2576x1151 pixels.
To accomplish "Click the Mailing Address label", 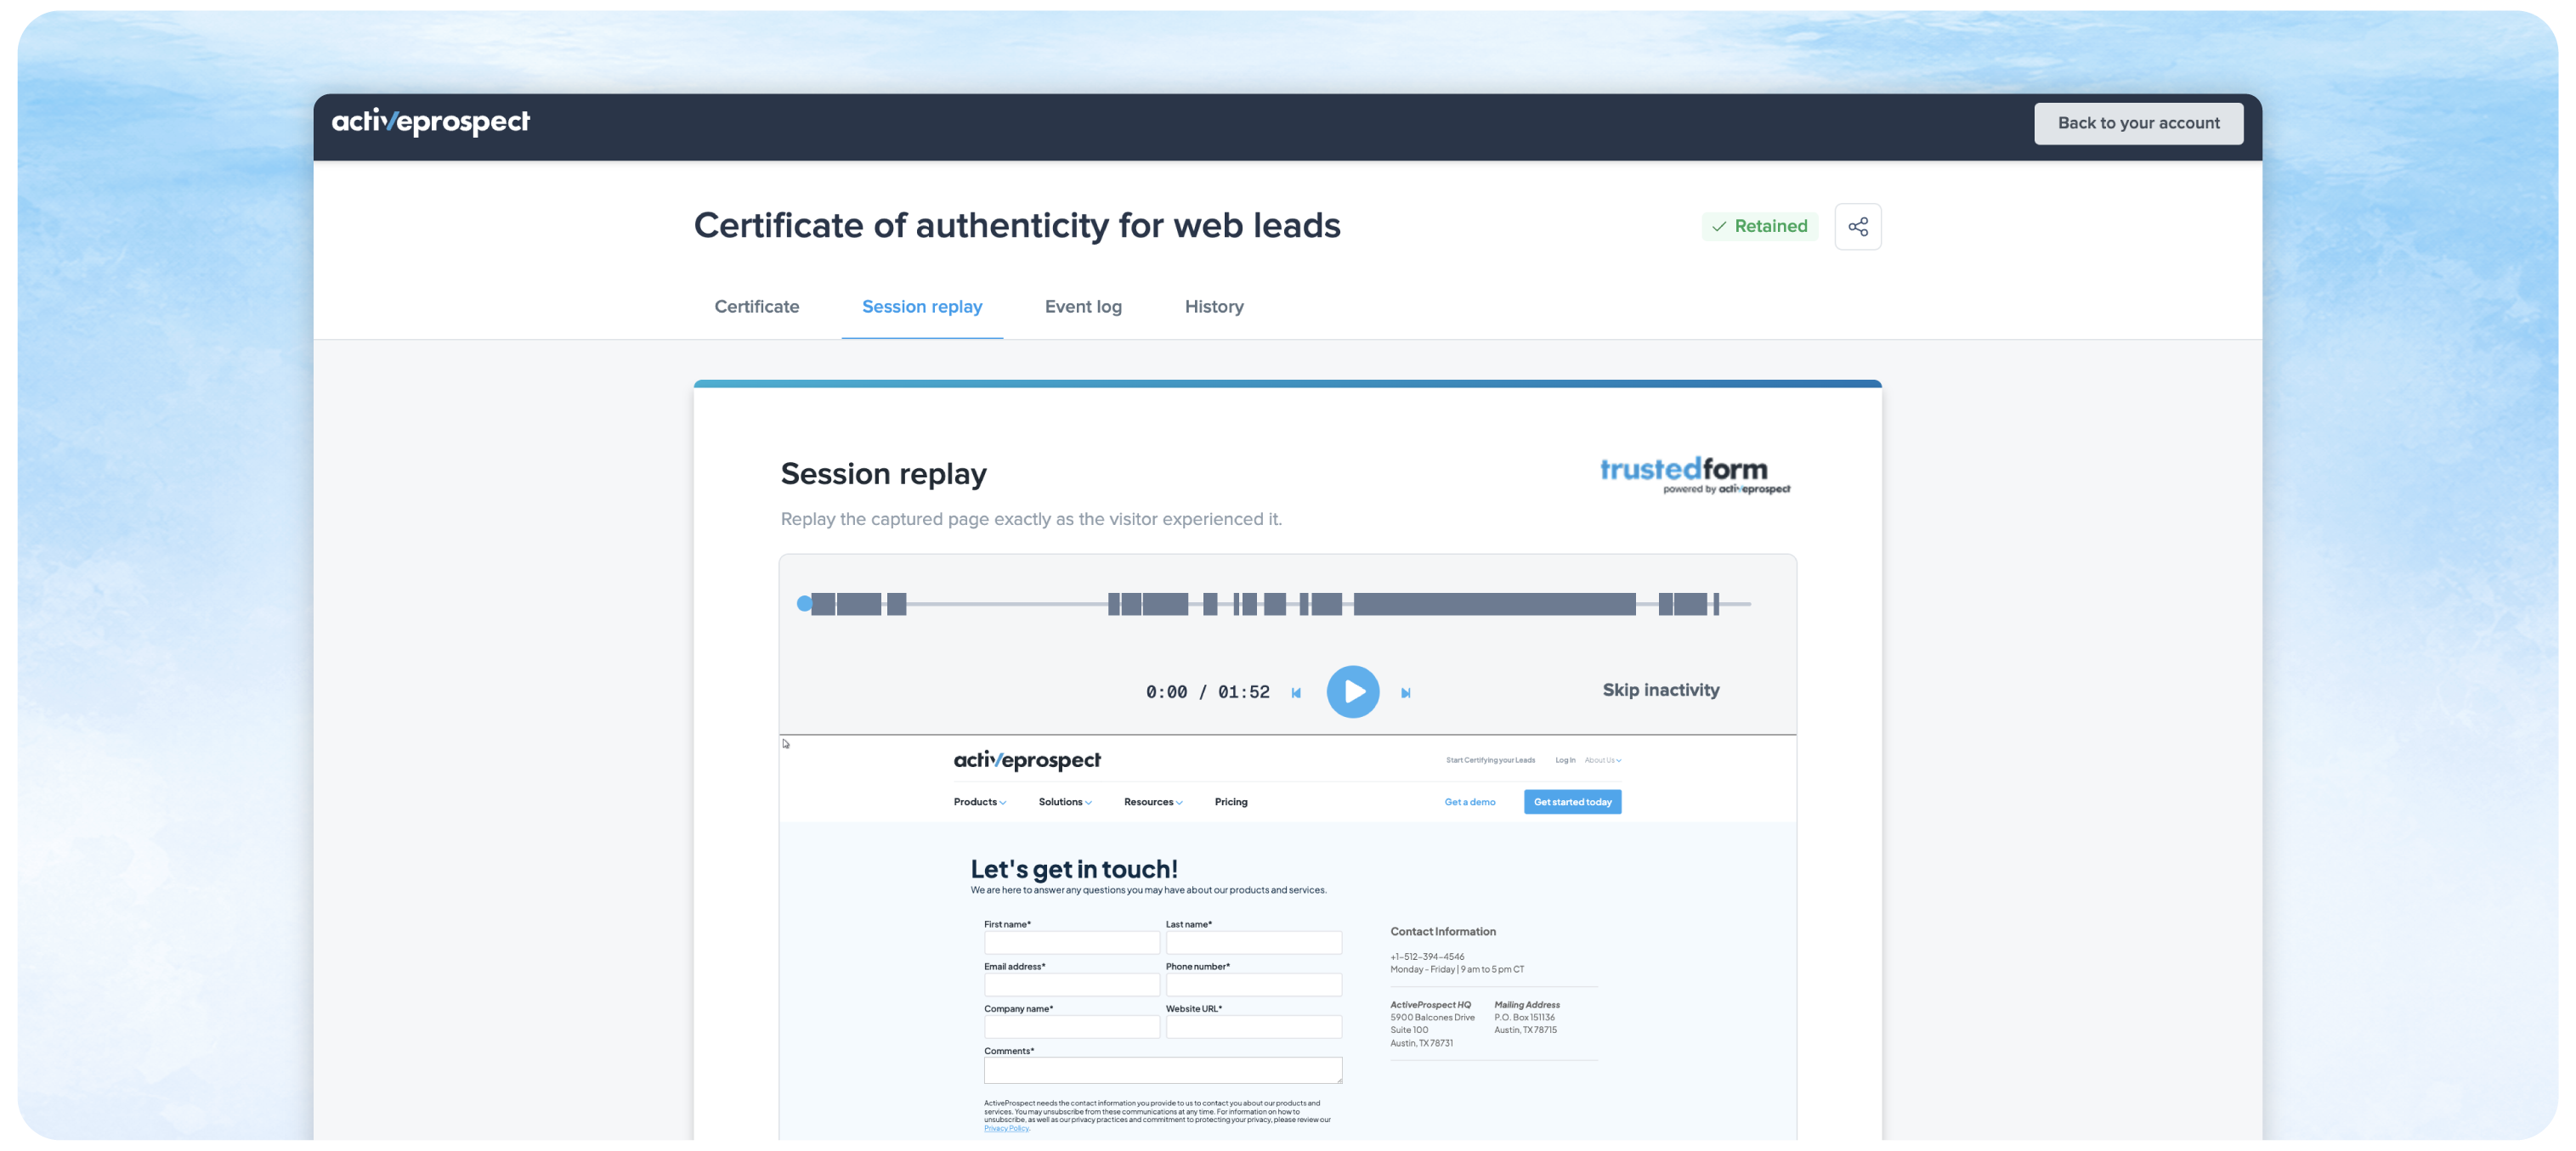I will click(1527, 1005).
